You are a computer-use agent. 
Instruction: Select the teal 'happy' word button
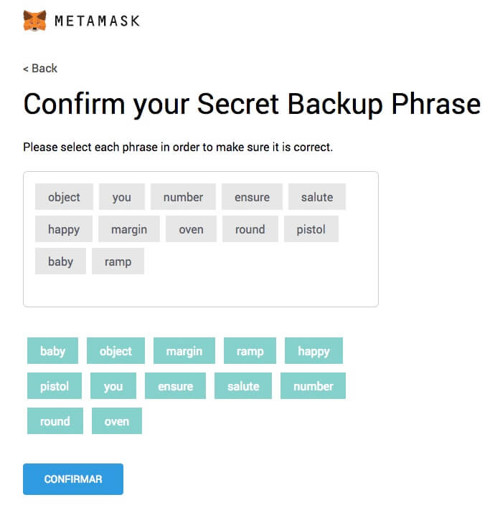313,351
